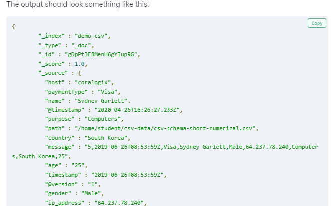This screenshot has height=206, width=336.
Task: Click the "paymentType" key
Action: [66, 92]
